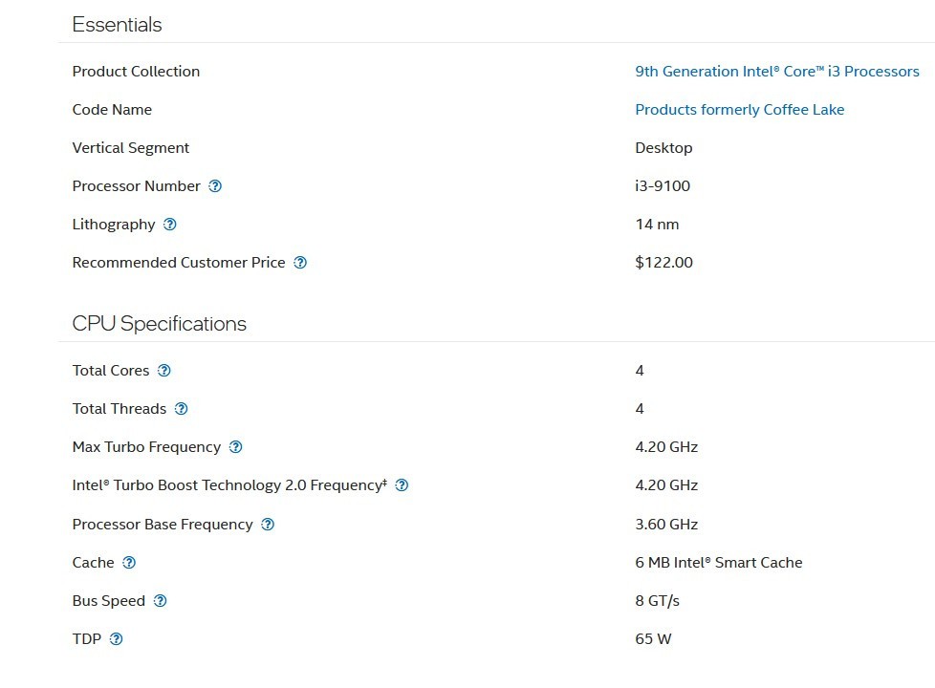Image resolution: width=935 pixels, height=688 pixels.
Task: Click Processor Base Frequency help icon
Action: 269,524
